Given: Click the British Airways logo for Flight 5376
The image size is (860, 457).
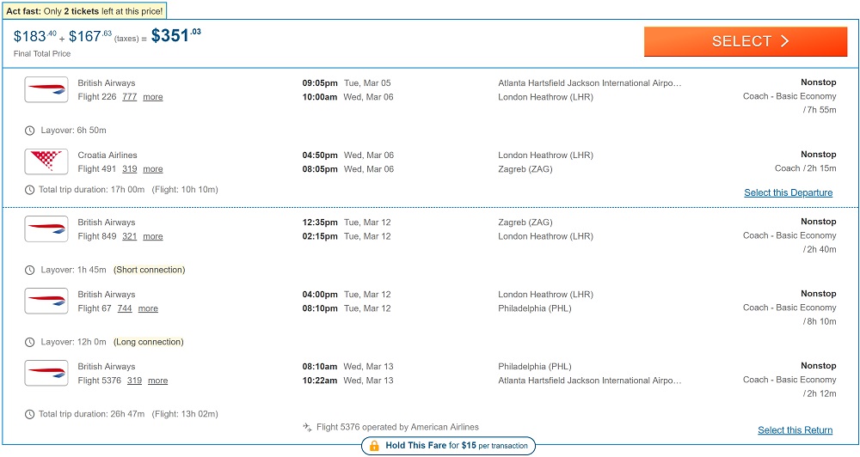Looking at the screenshot, I should click(x=46, y=373).
